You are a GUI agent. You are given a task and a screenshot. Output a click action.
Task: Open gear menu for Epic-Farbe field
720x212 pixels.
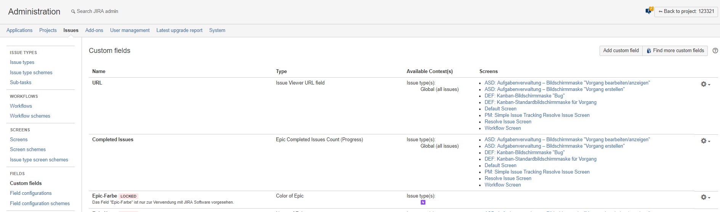click(705, 197)
